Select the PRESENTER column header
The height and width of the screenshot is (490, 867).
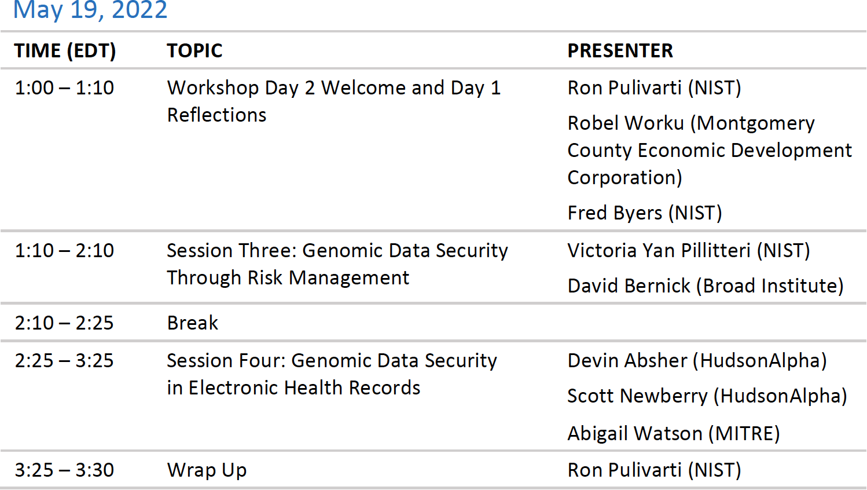[620, 51]
